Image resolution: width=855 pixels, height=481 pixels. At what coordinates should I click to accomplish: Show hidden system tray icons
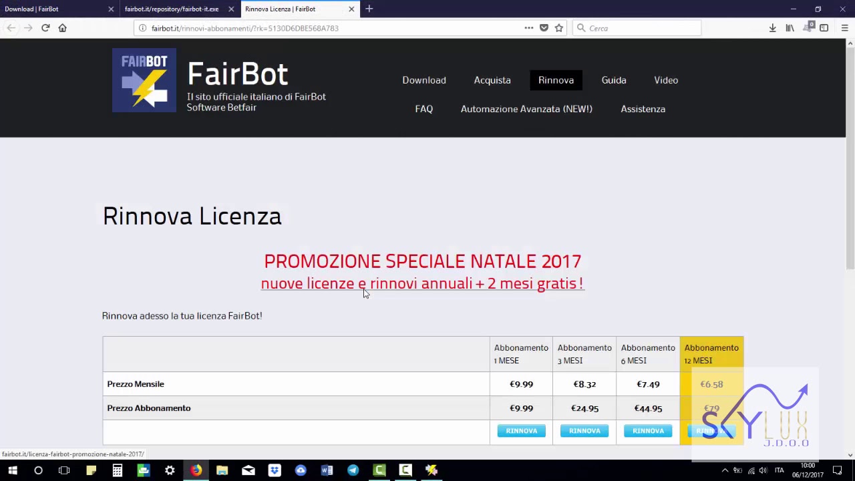coord(725,470)
